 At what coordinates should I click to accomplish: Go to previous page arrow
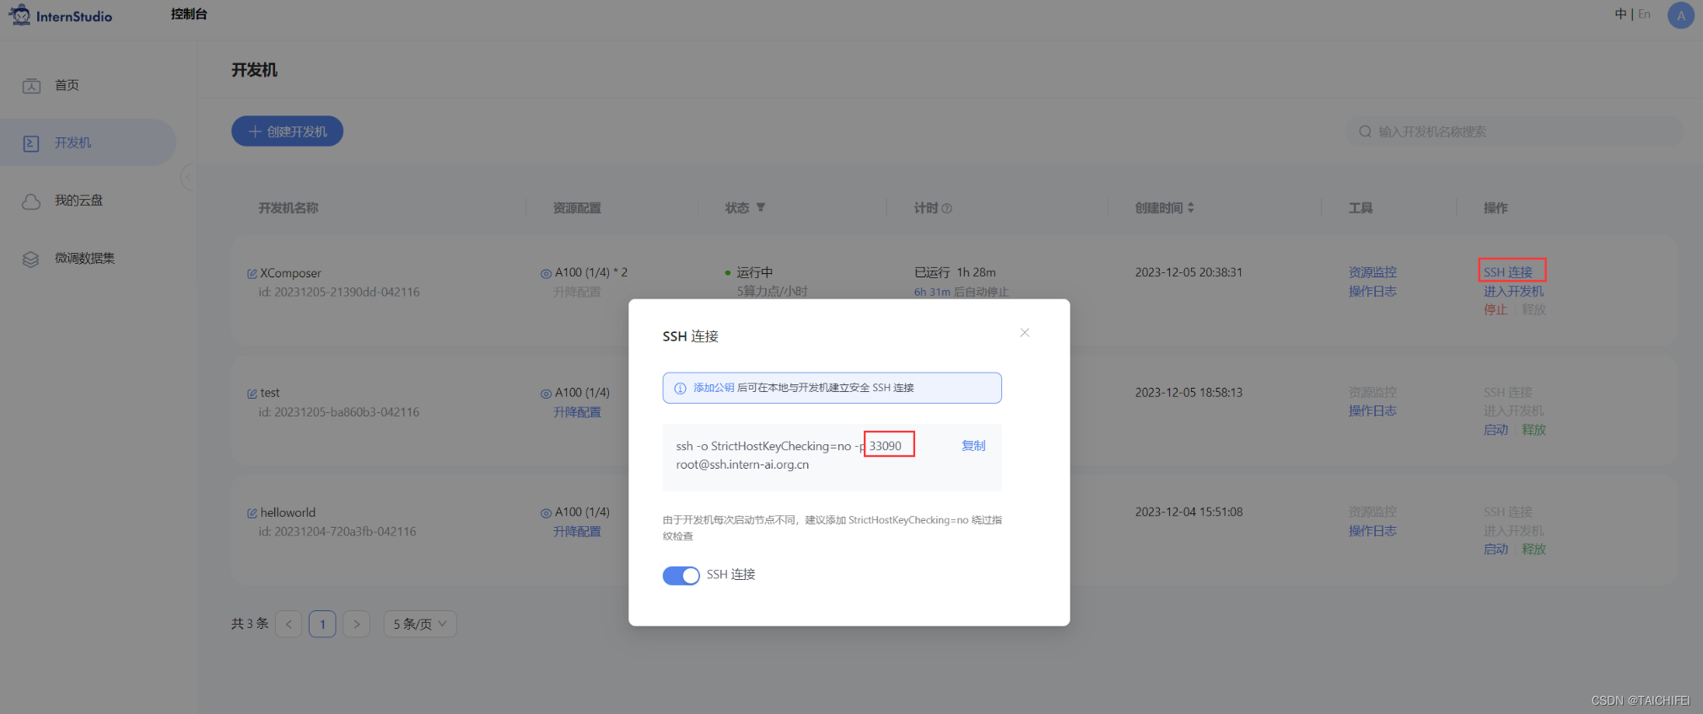pyautogui.click(x=288, y=624)
